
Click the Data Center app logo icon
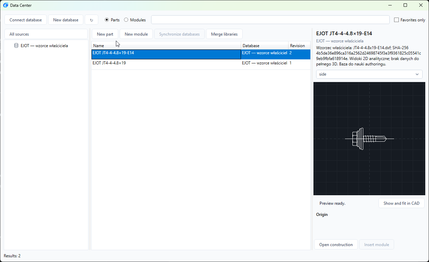click(5, 5)
